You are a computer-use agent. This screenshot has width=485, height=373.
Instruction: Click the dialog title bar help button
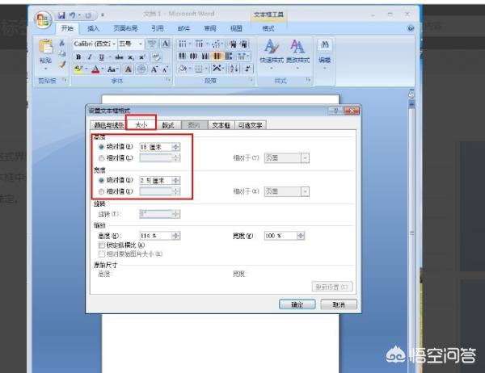coord(335,111)
